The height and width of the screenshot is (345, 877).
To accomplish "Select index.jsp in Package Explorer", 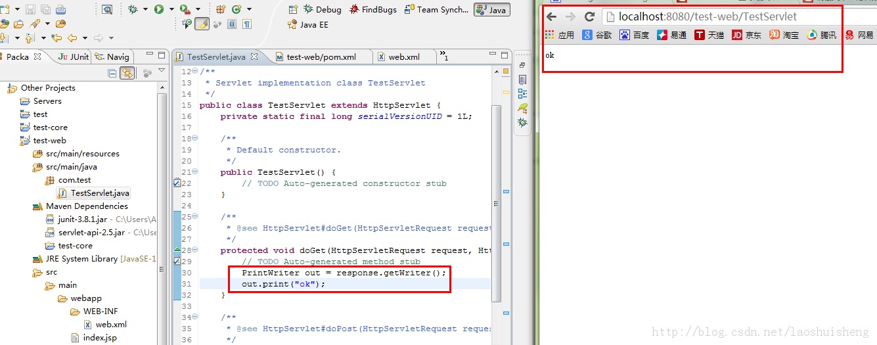I will (93, 337).
